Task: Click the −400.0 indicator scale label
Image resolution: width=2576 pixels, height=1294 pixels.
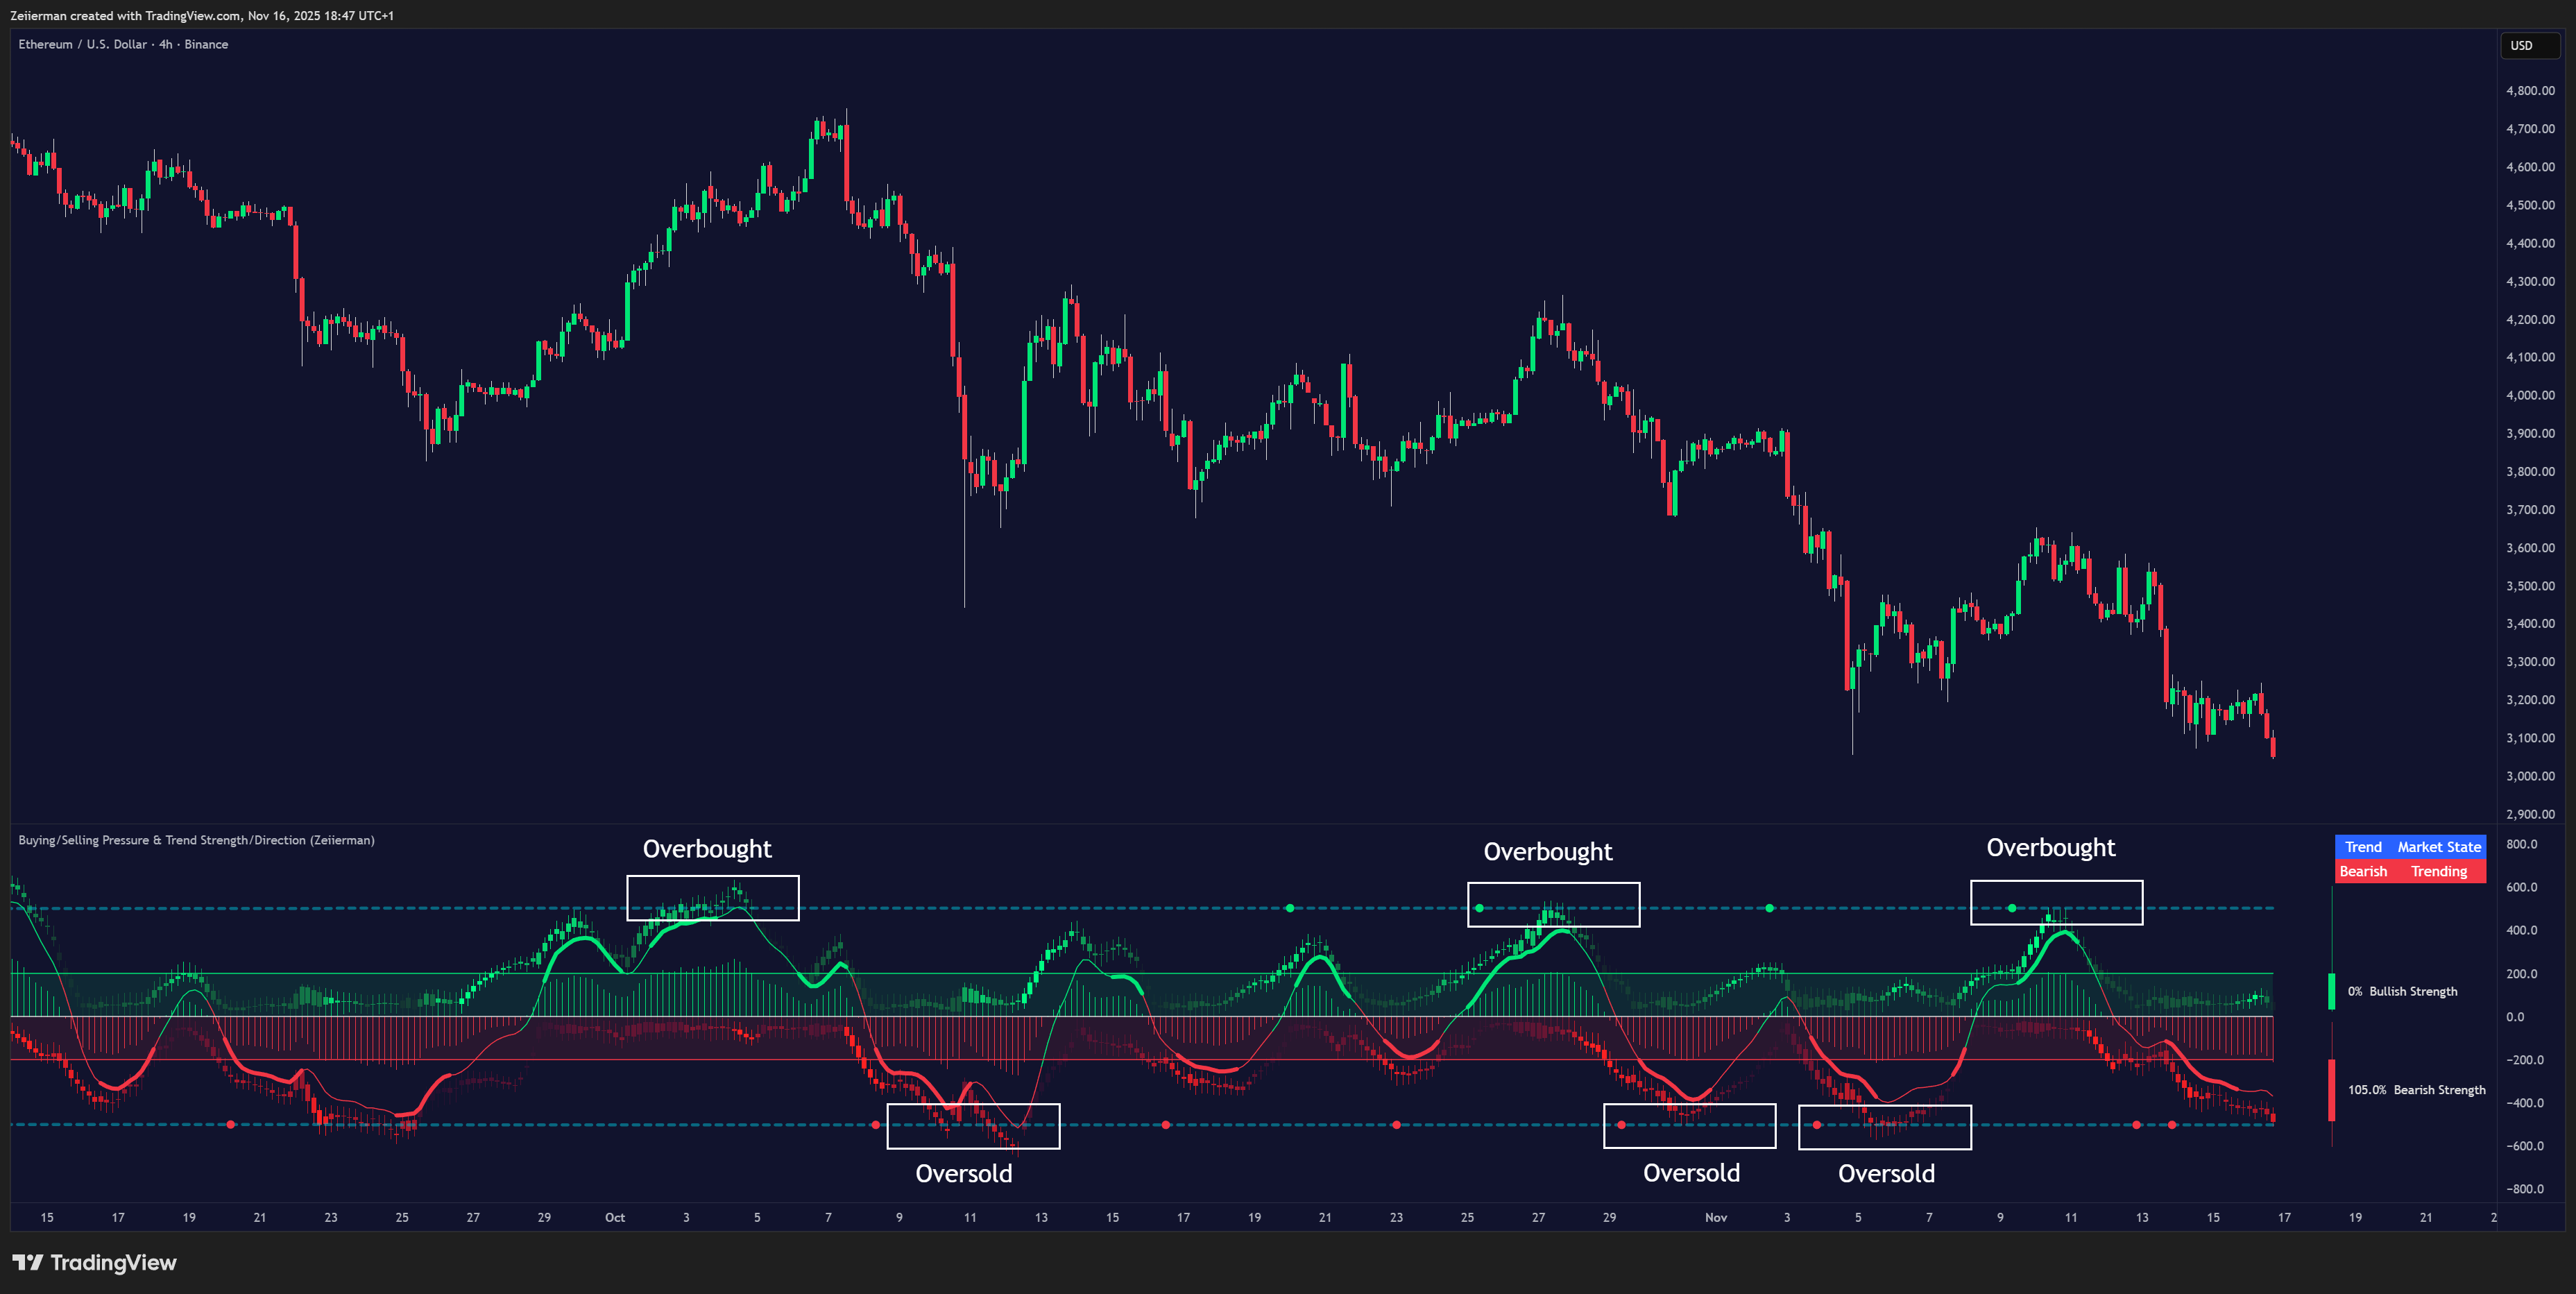Action: [x=2525, y=1103]
